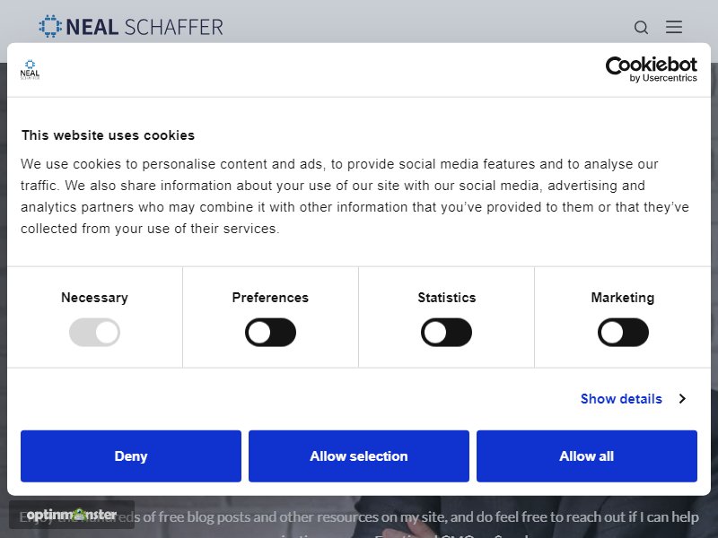Click the OptinMonster badge
This screenshot has width=718, height=538.
(x=72, y=515)
